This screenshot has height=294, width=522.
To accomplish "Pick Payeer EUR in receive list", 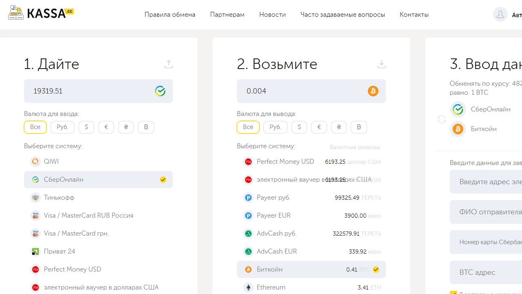I will tap(273, 216).
